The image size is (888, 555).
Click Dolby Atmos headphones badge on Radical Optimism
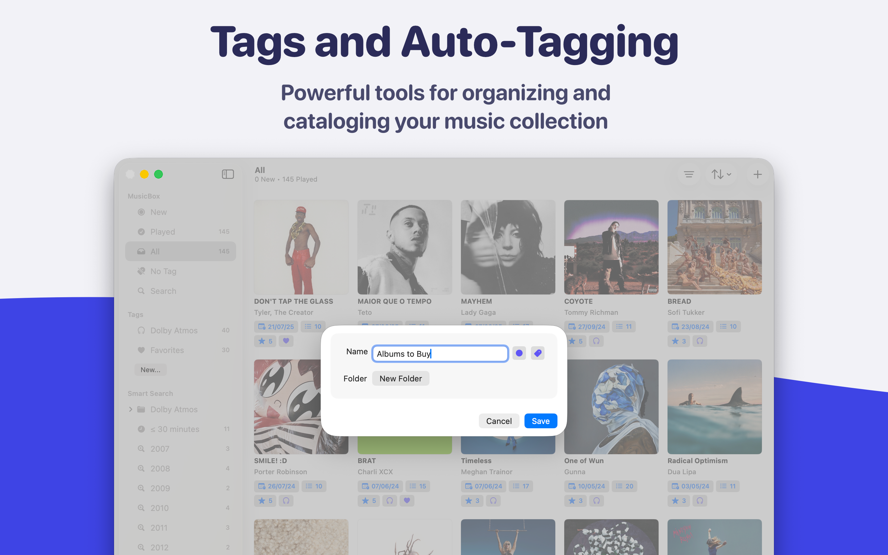tap(700, 501)
